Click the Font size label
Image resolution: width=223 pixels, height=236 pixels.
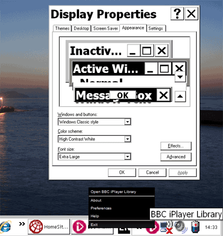66,149
